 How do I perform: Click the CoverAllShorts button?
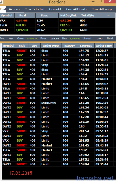click(x=76, y=9)
